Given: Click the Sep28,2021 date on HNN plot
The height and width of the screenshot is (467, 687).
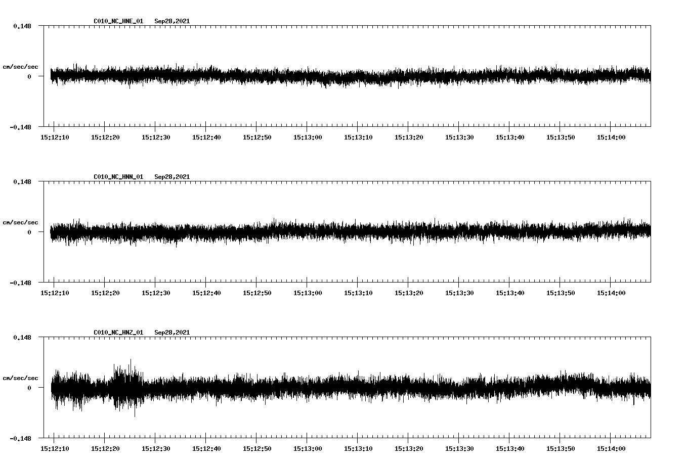Looking at the screenshot, I should click(x=172, y=177).
